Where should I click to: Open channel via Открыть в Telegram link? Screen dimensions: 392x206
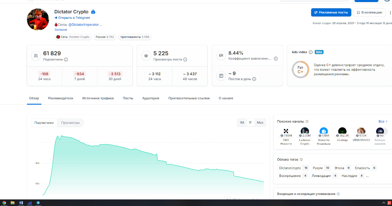(72, 18)
